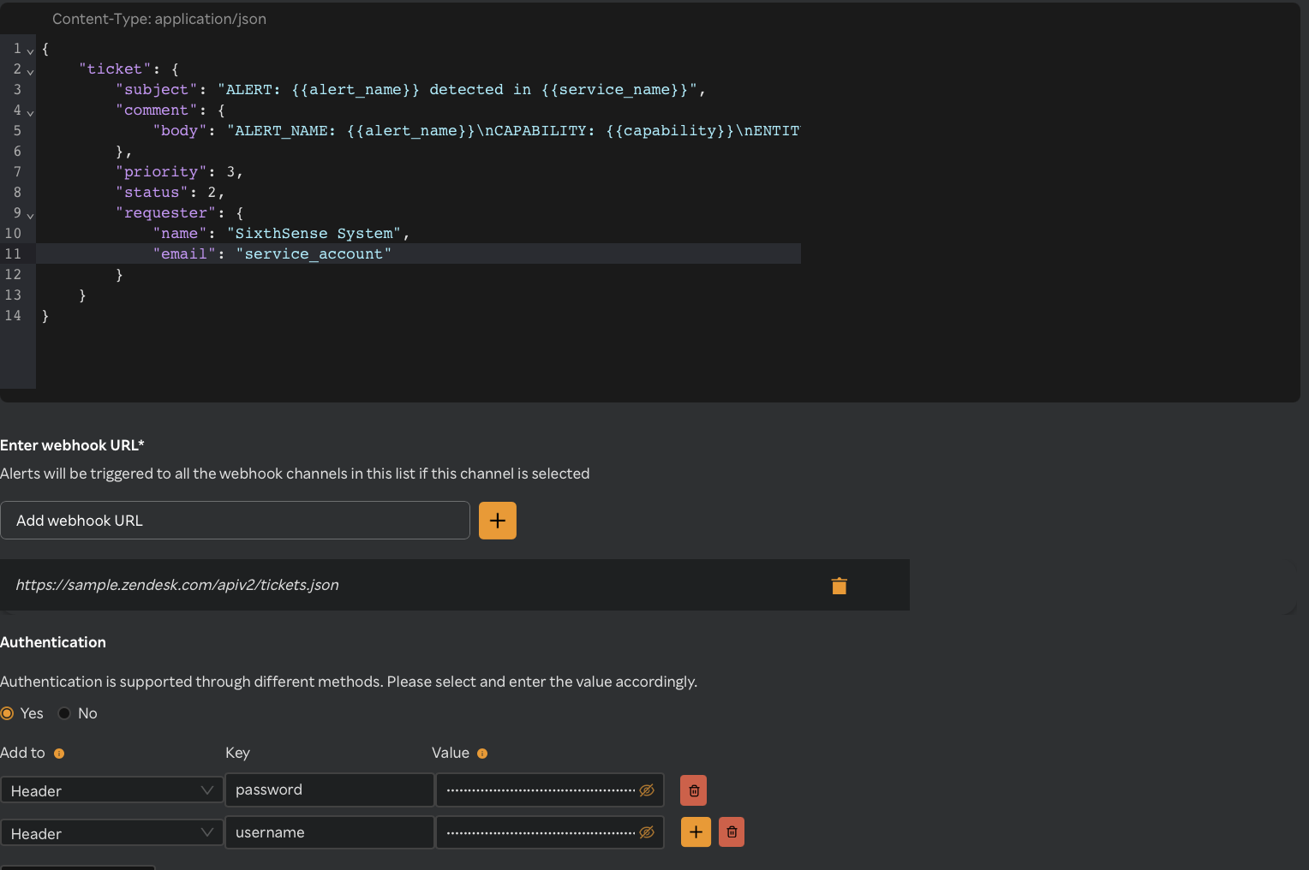Delete the sample.zendesk.com webhook URL
This screenshot has height=870, width=1309.
(x=839, y=586)
